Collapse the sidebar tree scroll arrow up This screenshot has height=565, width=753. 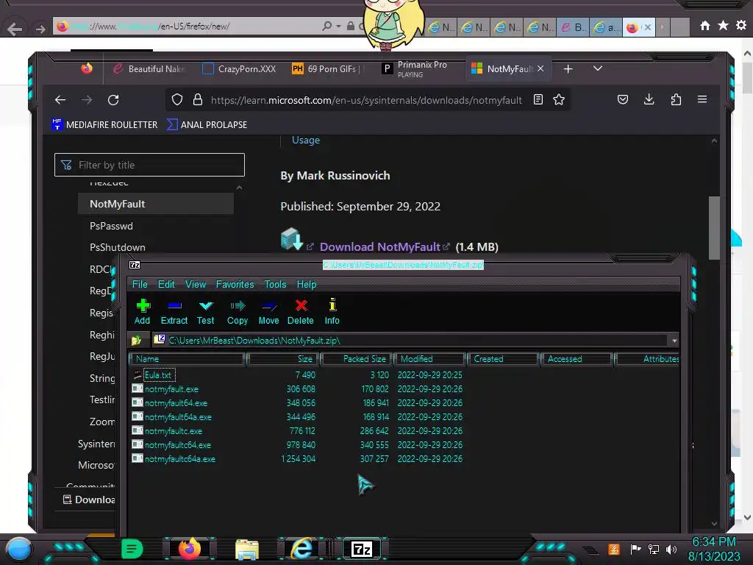pos(239,188)
